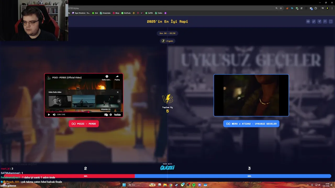Mute the YouTube player volume

[x=54, y=115]
